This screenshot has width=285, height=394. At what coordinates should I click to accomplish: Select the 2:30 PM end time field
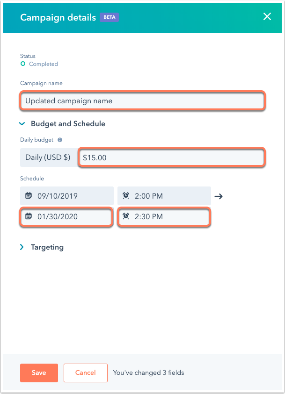tap(164, 216)
